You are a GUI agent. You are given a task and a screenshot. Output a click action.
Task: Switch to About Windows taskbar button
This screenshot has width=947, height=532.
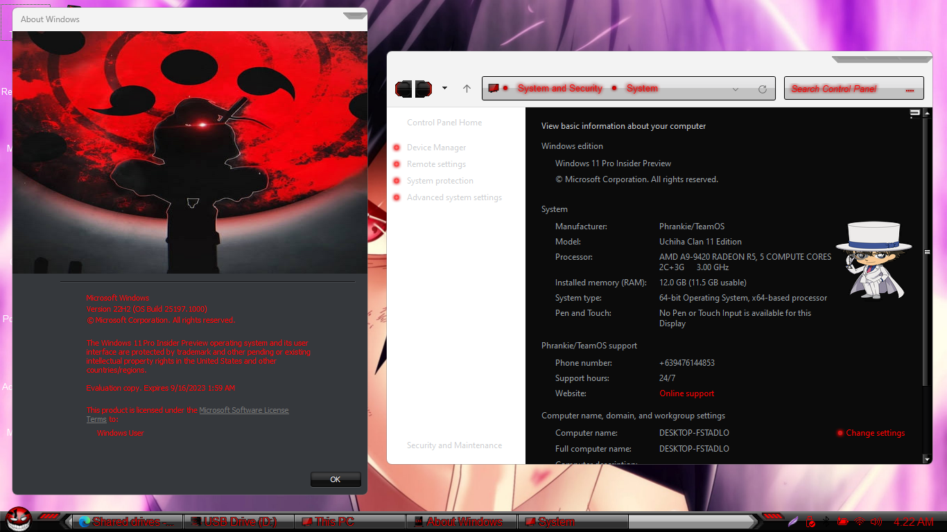[x=462, y=522]
